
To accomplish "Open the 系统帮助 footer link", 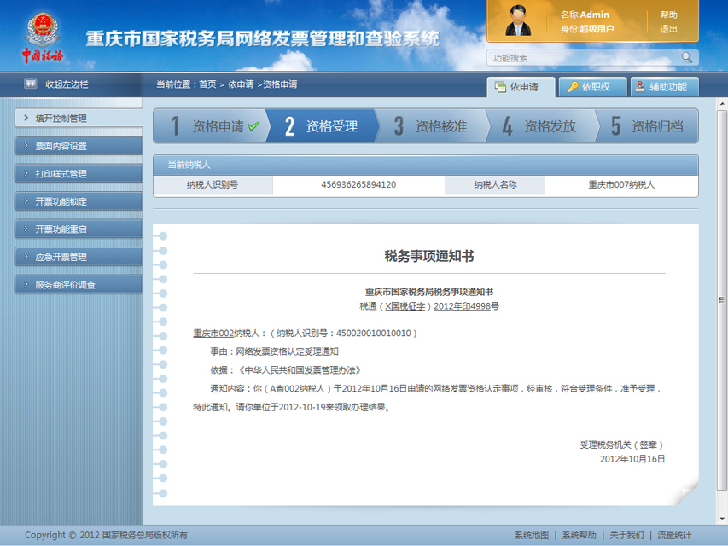I will (579, 535).
